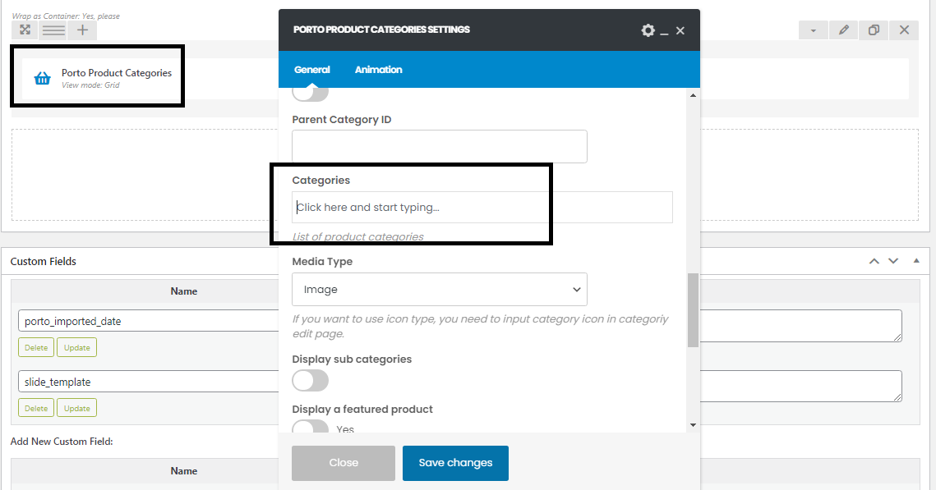Click the modal vertical scrollbar thumb
This screenshot has height=490, width=936.
tap(693, 310)
